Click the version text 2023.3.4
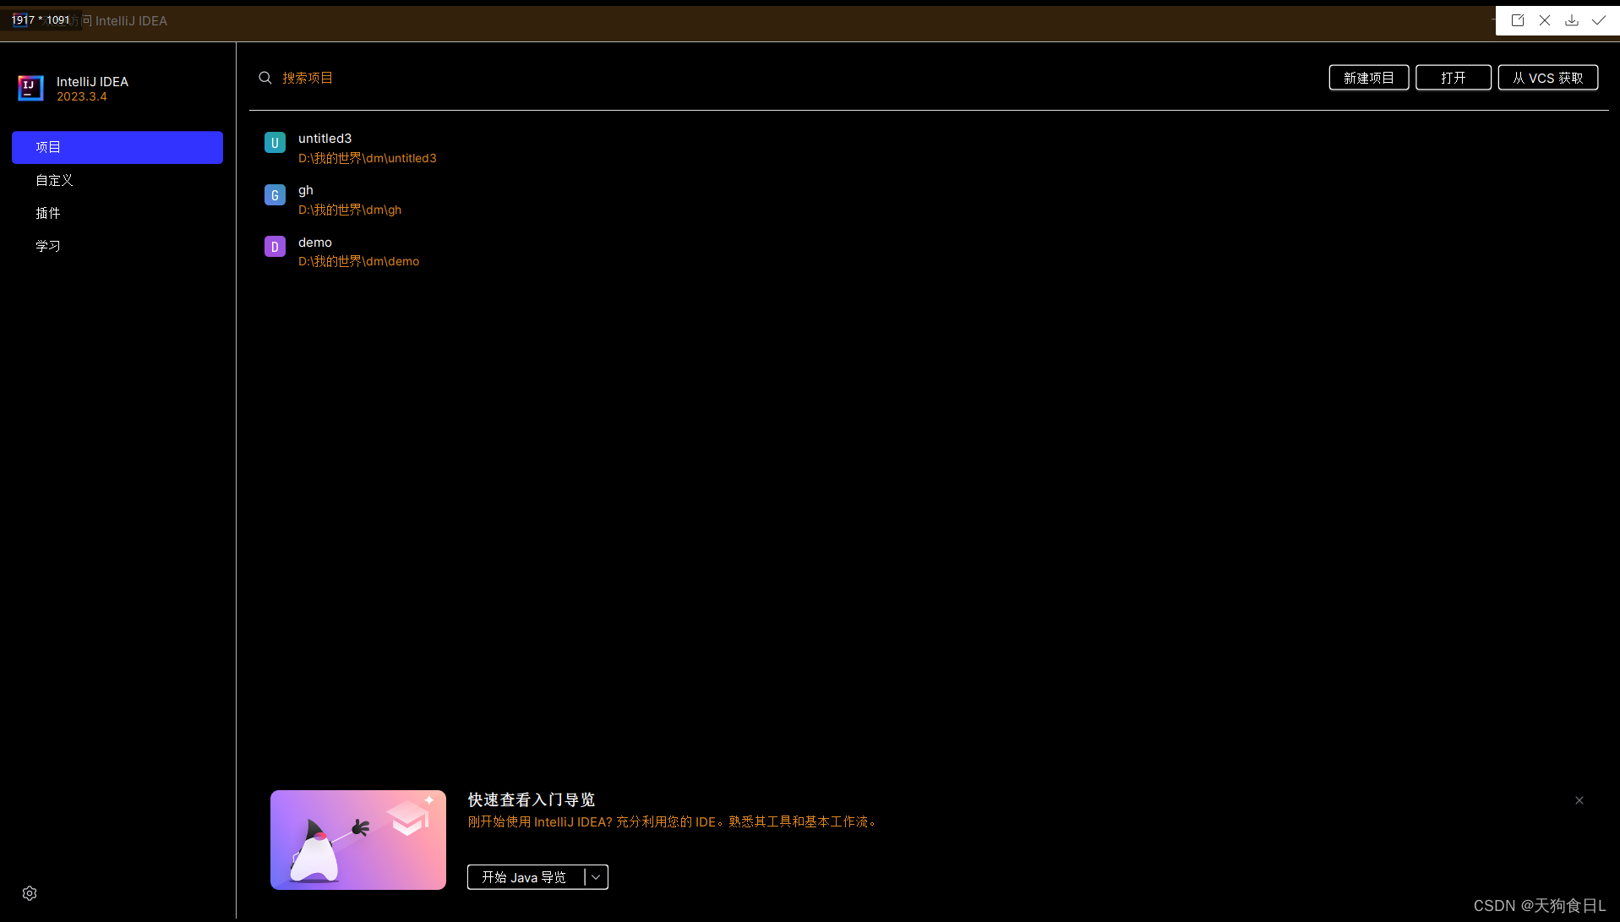 pyautogui.click(x=82, y=96)
